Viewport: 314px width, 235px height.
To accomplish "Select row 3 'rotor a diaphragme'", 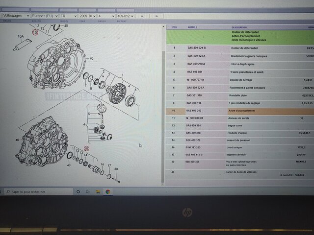I will point(240,64).
